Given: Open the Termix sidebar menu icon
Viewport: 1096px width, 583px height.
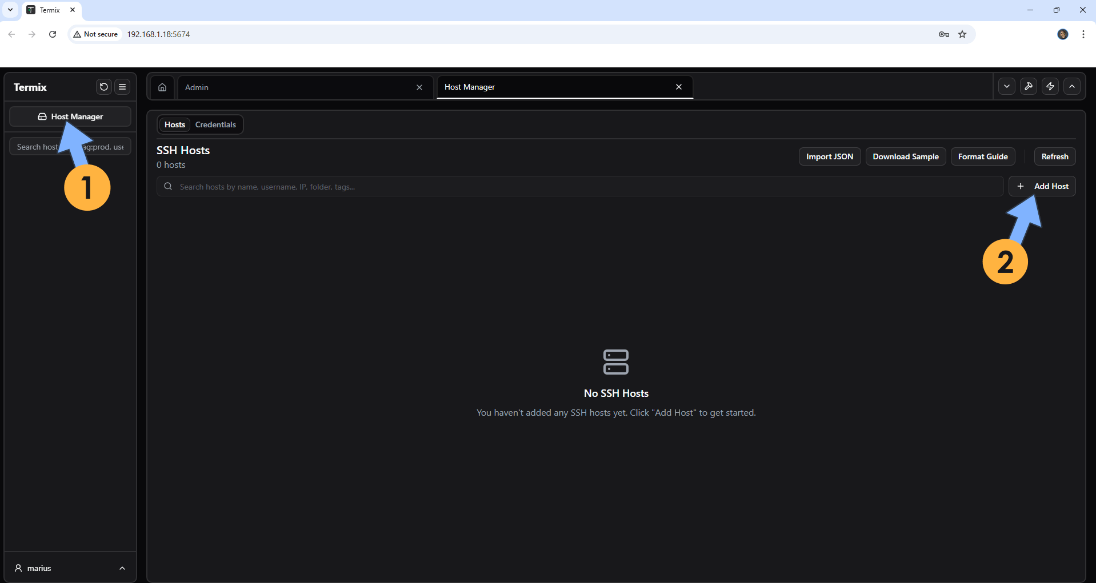Looking at the screenshot, I should coord(122,87).
